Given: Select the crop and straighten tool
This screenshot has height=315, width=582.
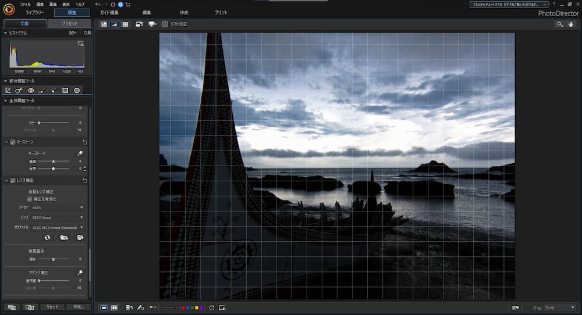Looking at the screenshot, I should pos(8,91).
